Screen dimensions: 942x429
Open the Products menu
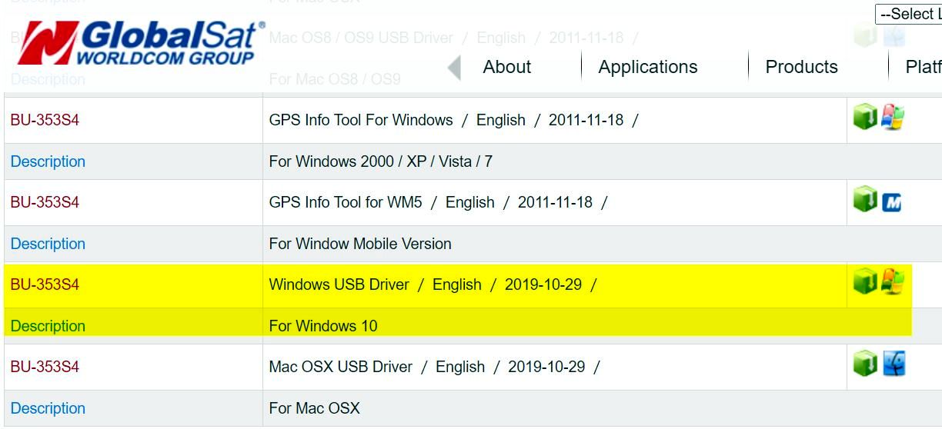[x=801, y=67]
